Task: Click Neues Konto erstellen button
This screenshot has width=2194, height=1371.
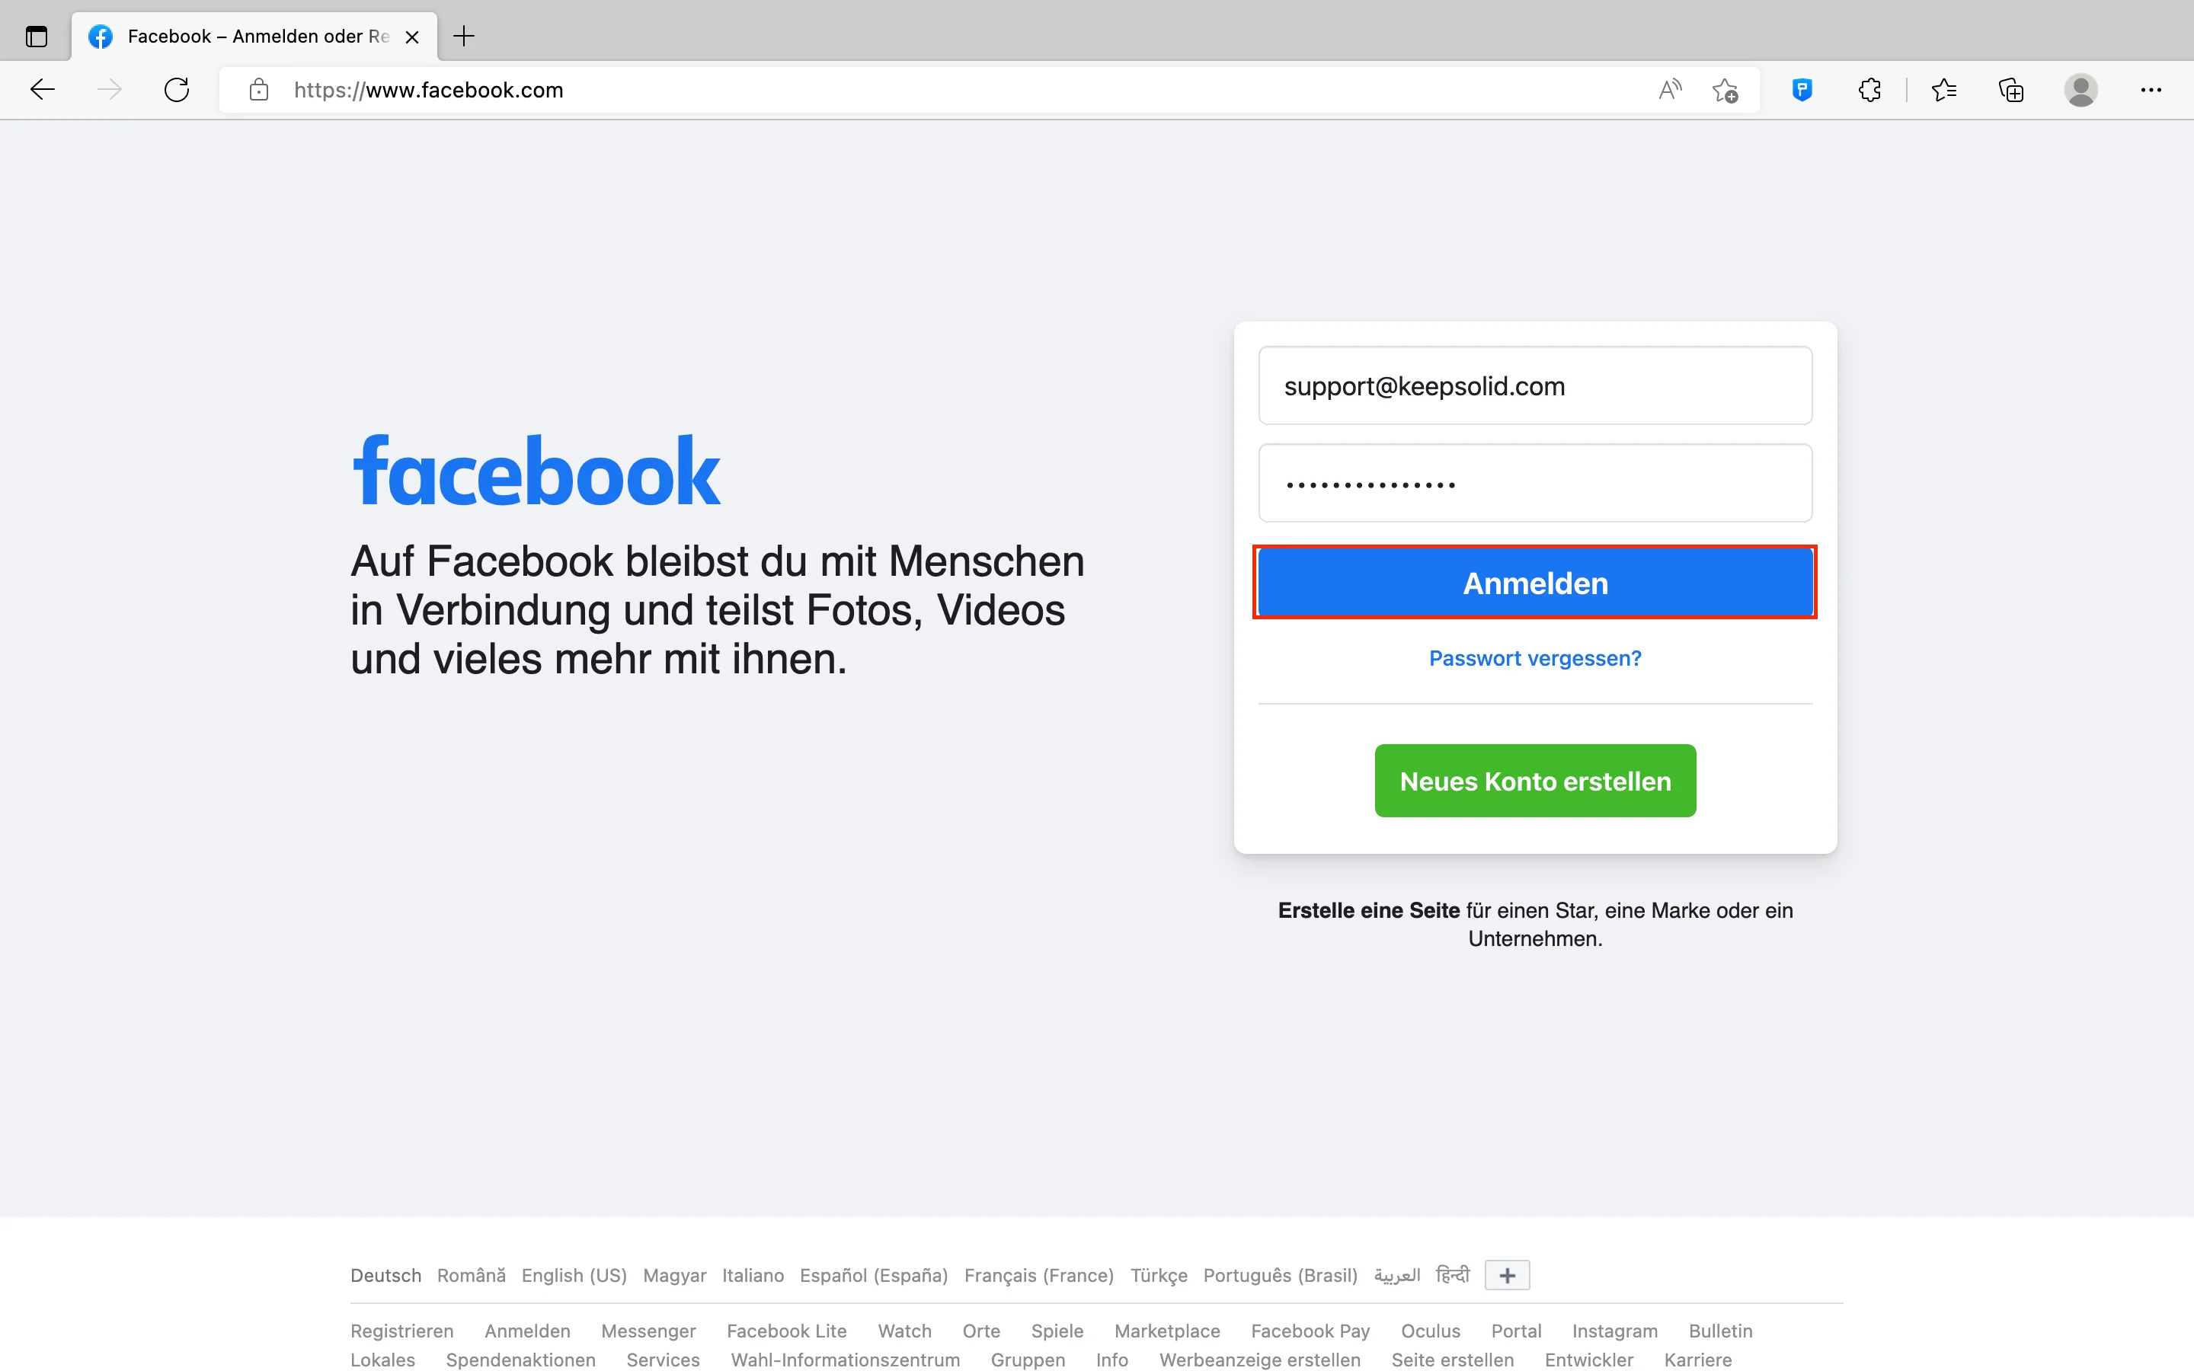Action: click(1535, 781)
